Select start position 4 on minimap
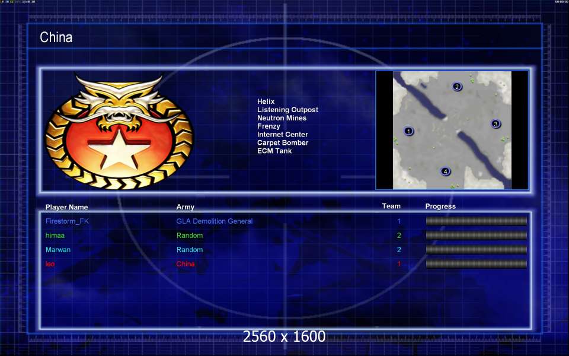Viewport: 569px width, 356px height. 446,171
